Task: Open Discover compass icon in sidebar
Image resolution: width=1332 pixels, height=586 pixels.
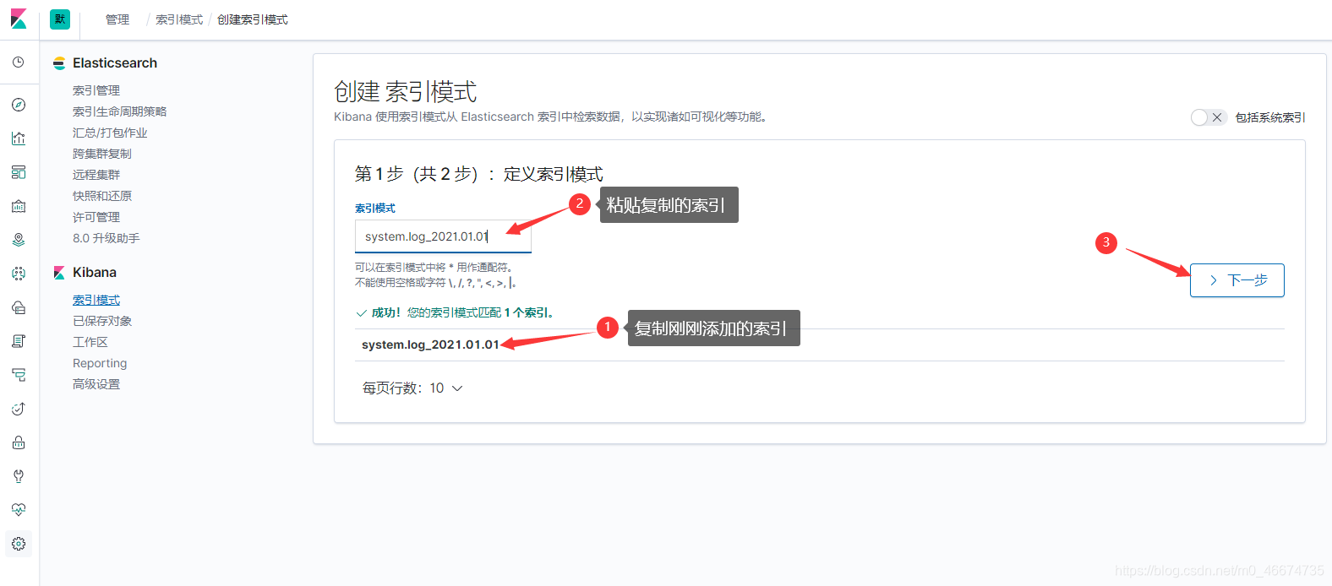Action: point(19,105)
